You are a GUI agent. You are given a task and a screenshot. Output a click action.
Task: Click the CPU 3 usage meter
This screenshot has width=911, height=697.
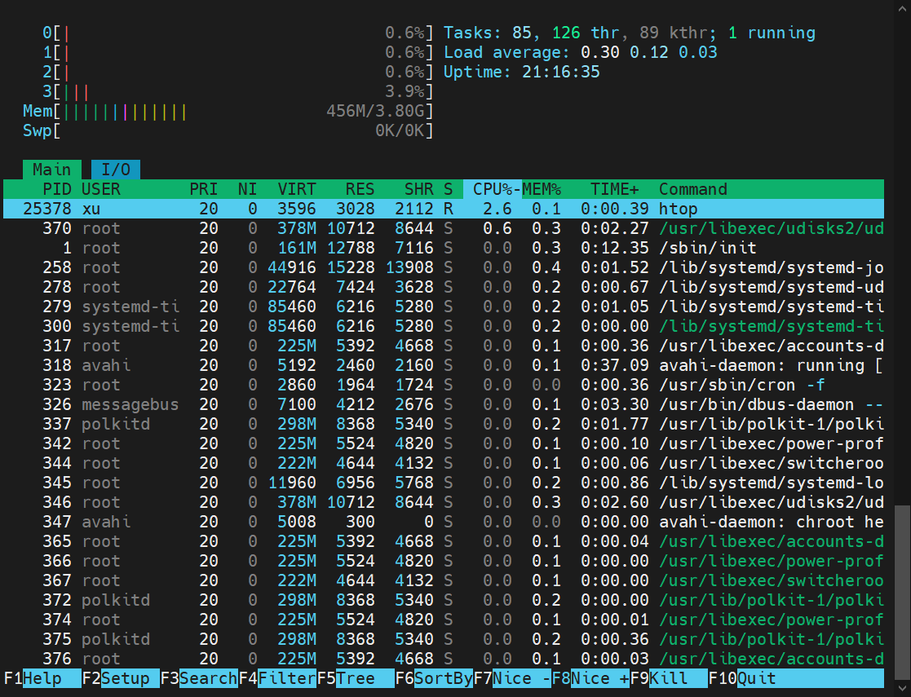238,92
